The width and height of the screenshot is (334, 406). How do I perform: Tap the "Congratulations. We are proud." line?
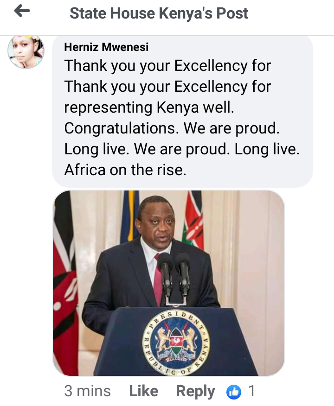[172, 128]
